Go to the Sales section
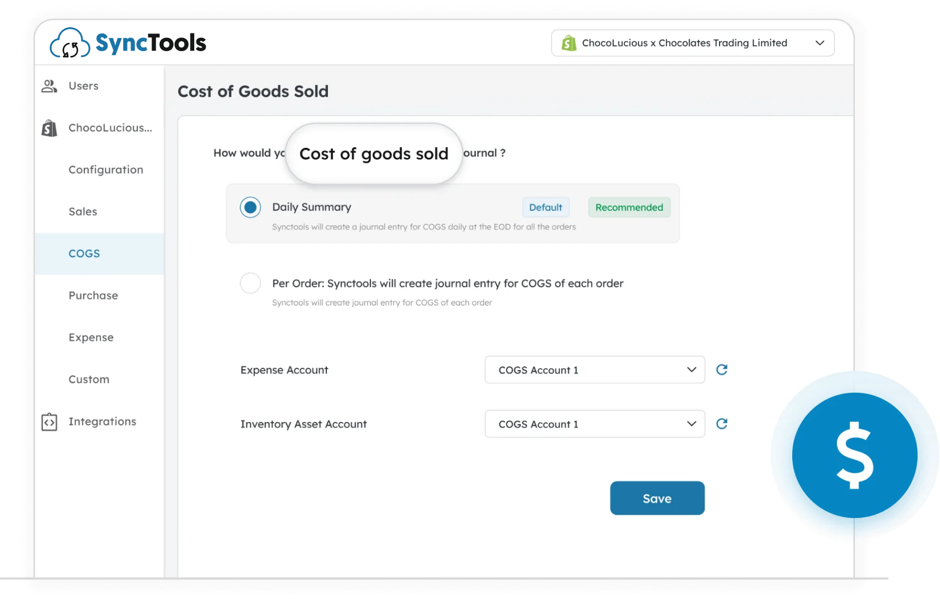940x599 pixels. (83, 212)
